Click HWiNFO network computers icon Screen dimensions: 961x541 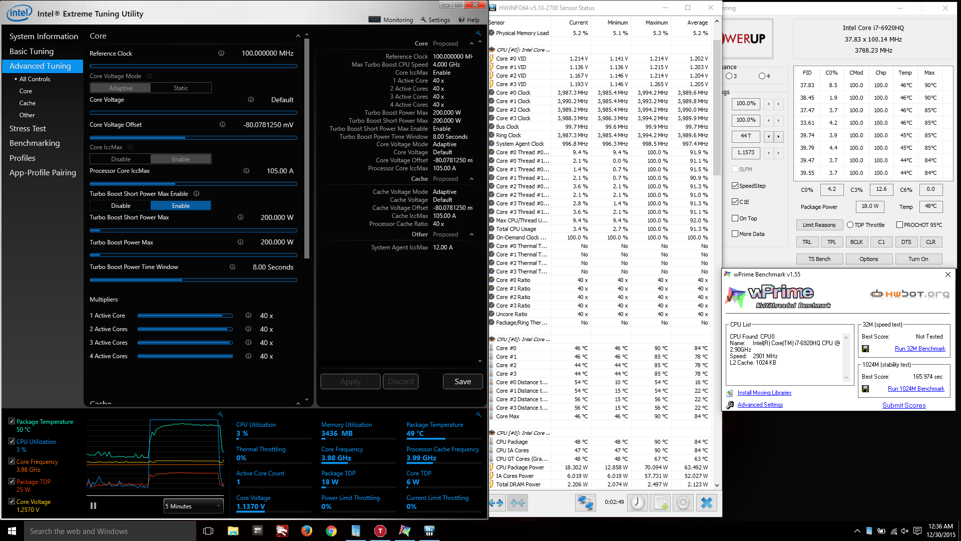click(x=585, y=502)
